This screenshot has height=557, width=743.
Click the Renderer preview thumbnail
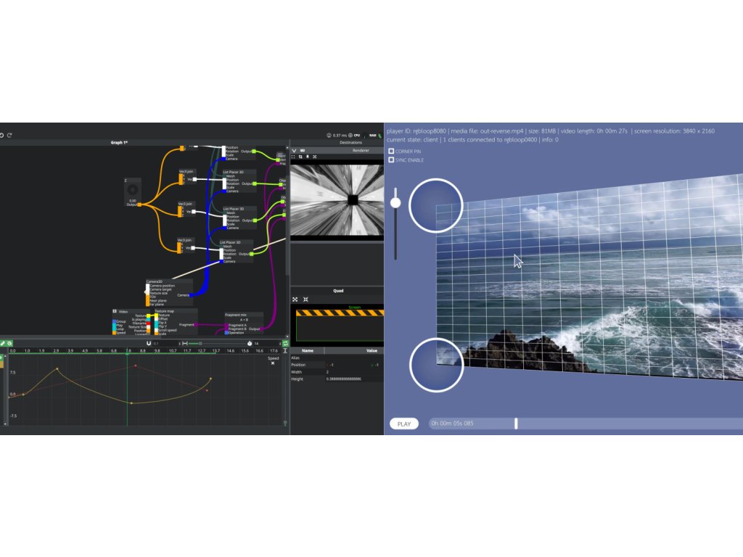[337, 200]
